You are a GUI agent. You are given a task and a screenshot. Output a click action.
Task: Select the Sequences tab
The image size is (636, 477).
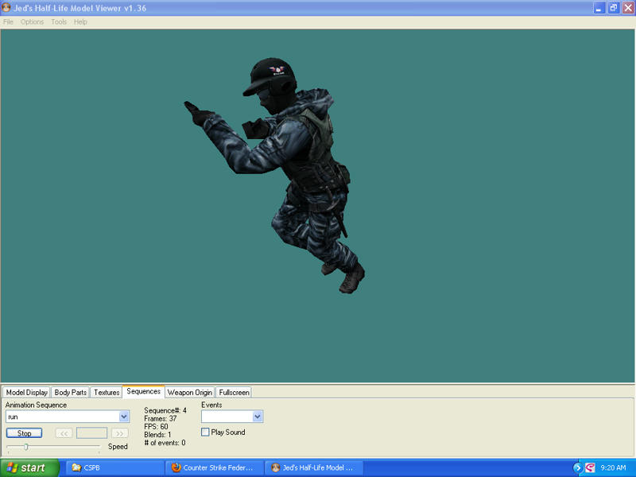[144, 391]
